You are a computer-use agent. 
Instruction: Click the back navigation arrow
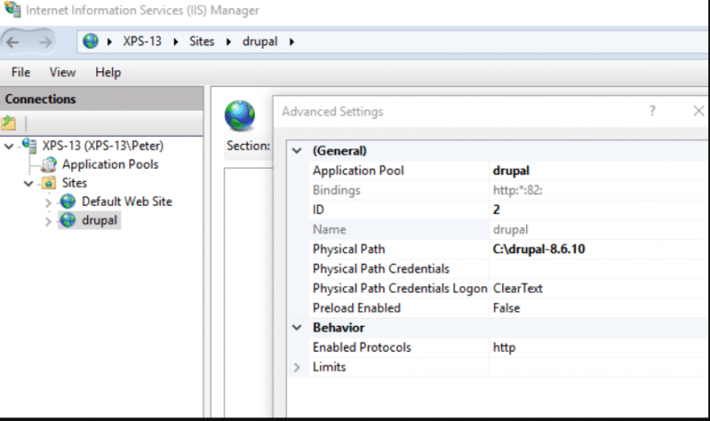13,42
